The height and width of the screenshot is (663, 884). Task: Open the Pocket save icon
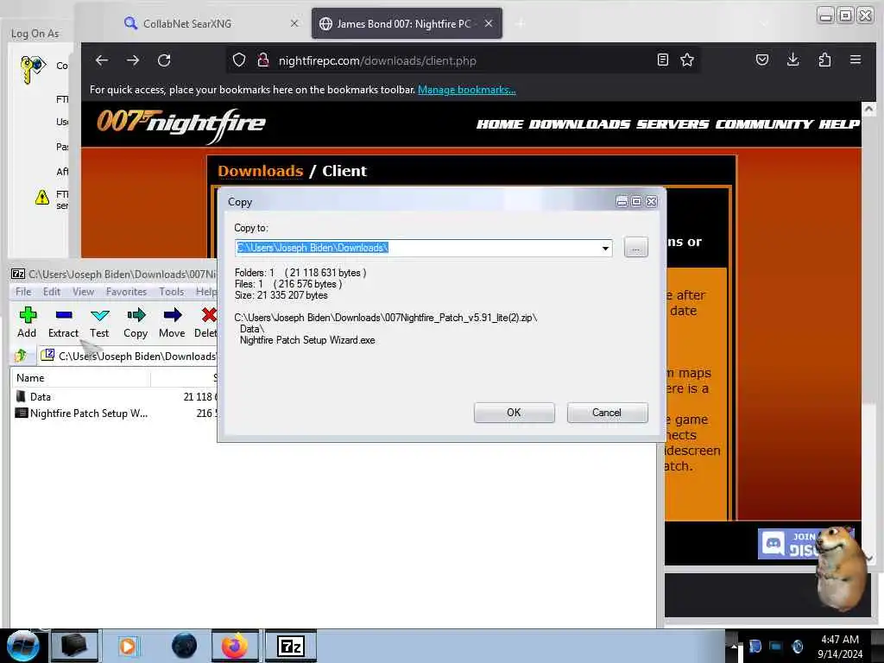click(x=762, y=60)
